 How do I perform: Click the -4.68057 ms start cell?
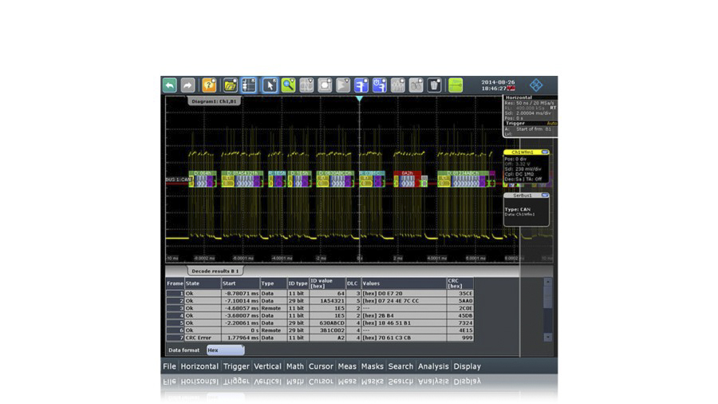[x=240, y=308]
